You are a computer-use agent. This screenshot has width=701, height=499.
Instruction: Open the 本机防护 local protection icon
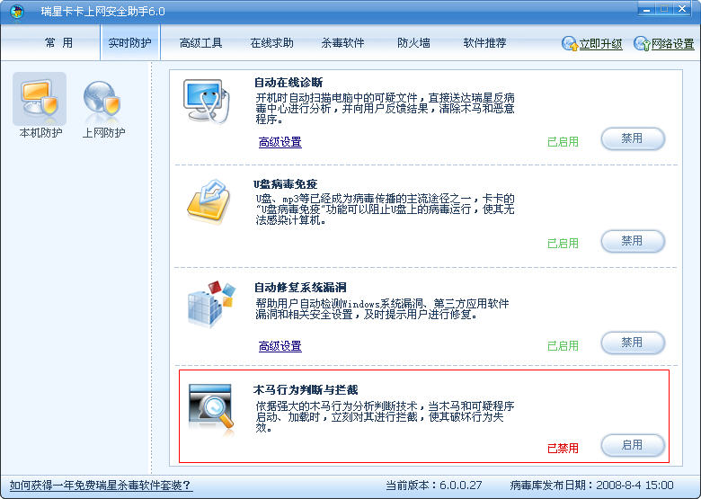click(40, 106)
